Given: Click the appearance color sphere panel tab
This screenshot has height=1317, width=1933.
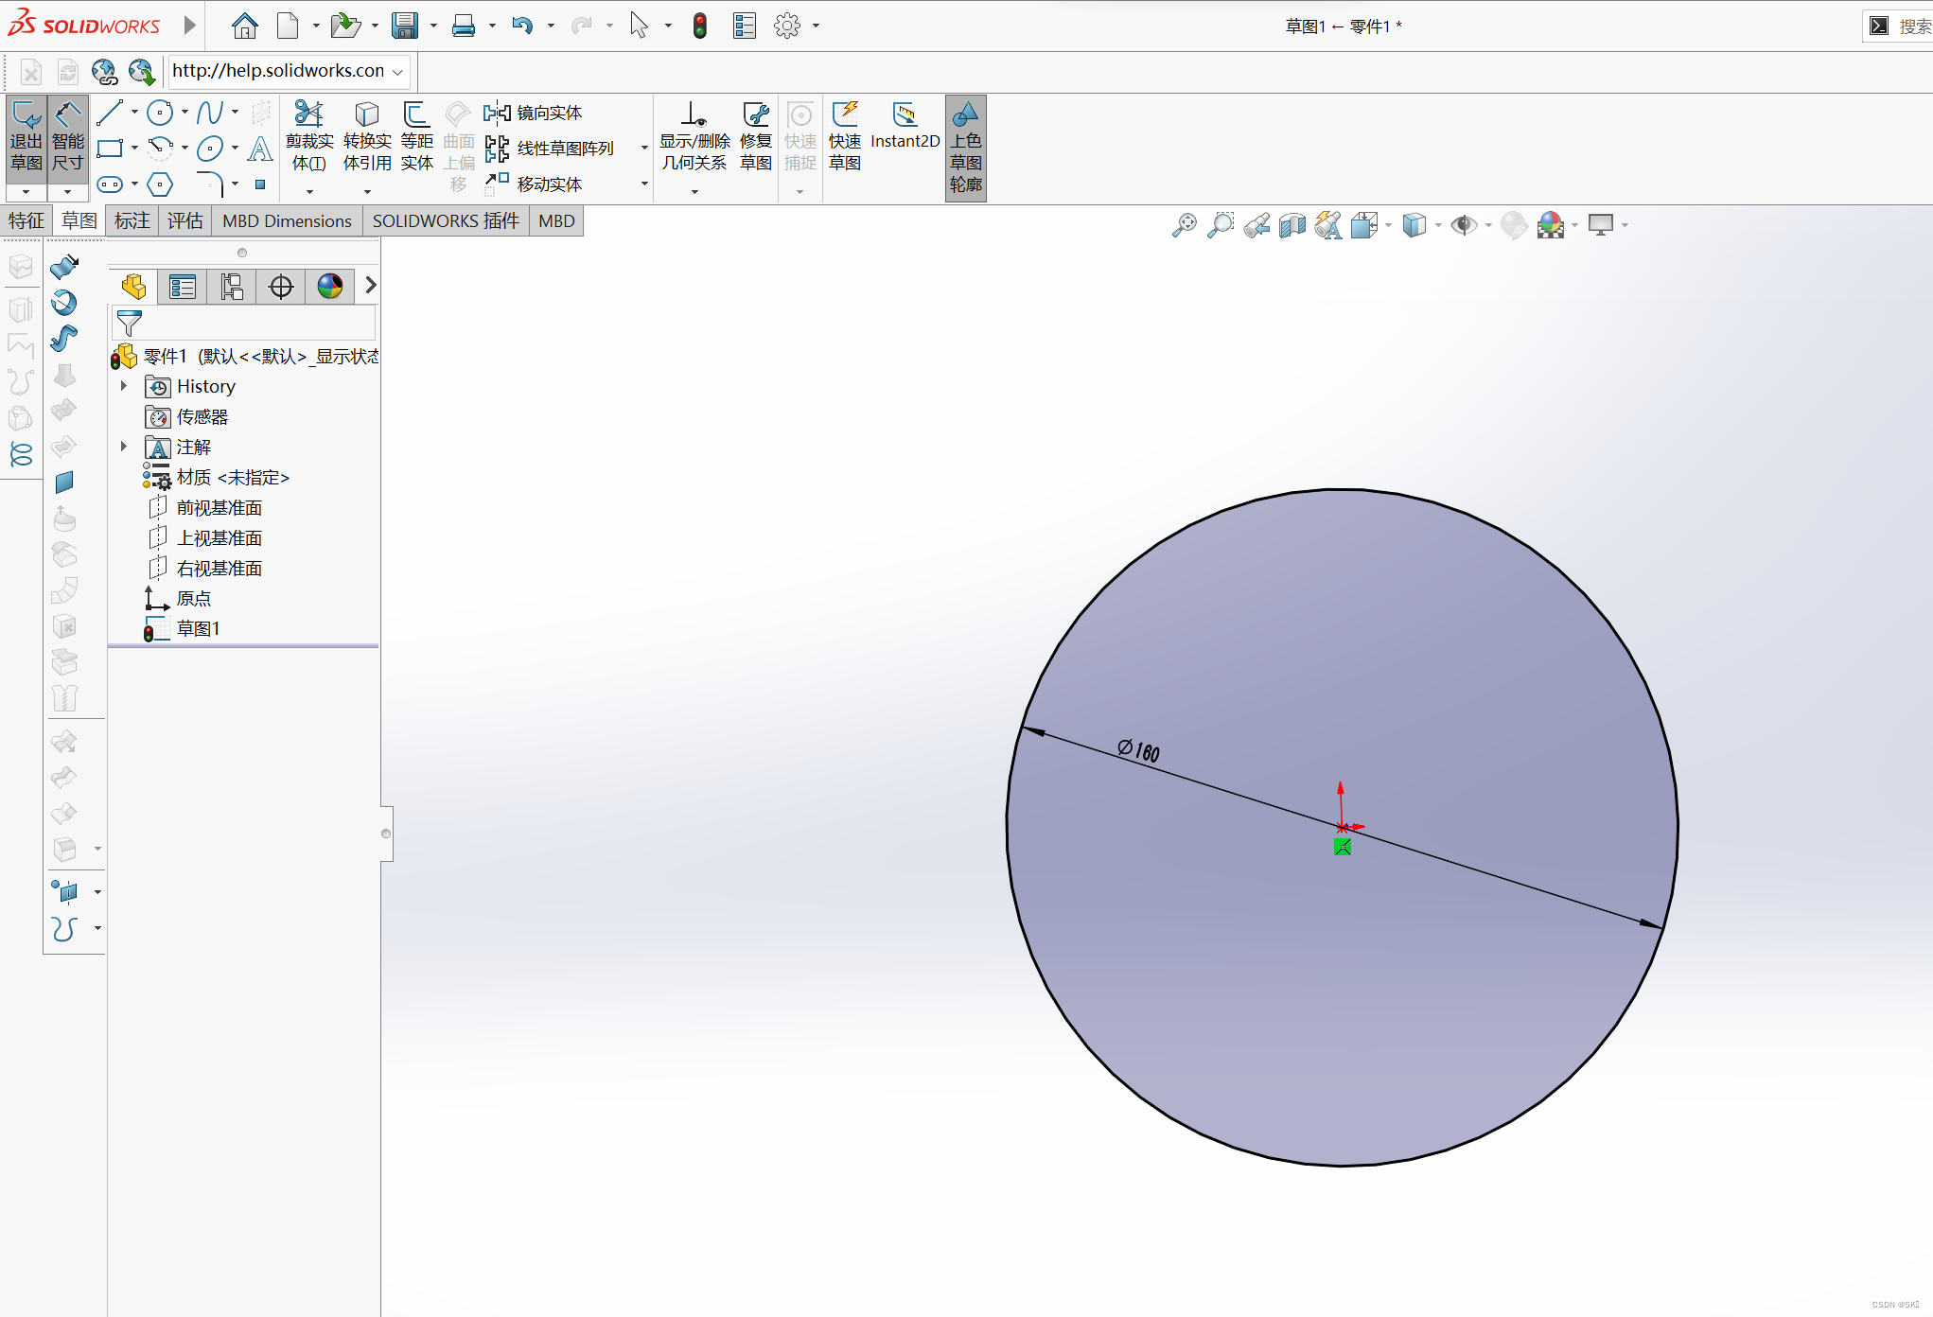Looking at the screenshot, I should point(330,286).
